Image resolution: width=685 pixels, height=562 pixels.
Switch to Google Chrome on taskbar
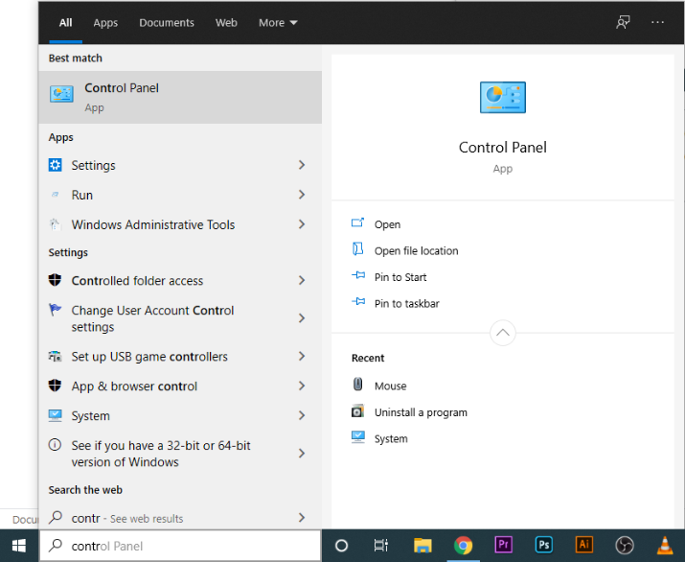(463, 546)
